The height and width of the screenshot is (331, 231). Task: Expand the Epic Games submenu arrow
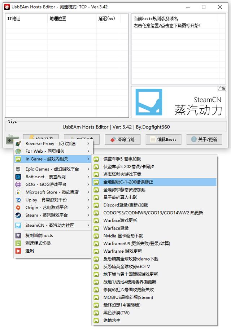[88, 169]
